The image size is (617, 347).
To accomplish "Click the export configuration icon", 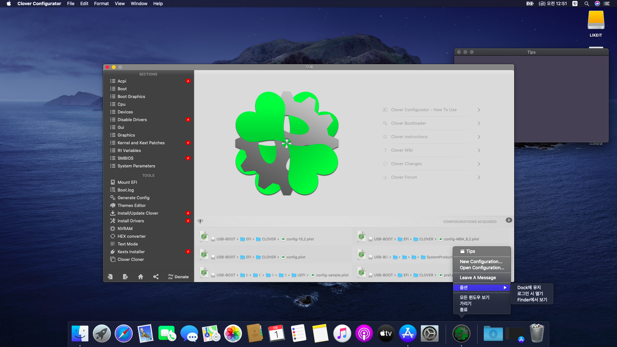I will [x=125, y=277].
